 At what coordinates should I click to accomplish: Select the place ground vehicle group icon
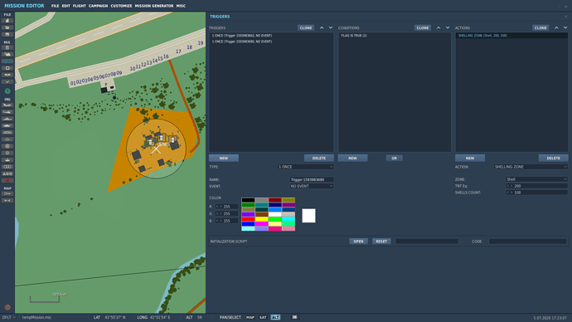tap(7, 126)
